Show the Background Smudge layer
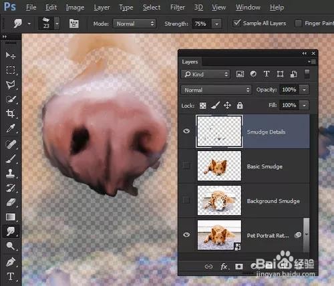The width and height of the screenshot is (334, 286). pyautogui.click(x=186, y=200)
